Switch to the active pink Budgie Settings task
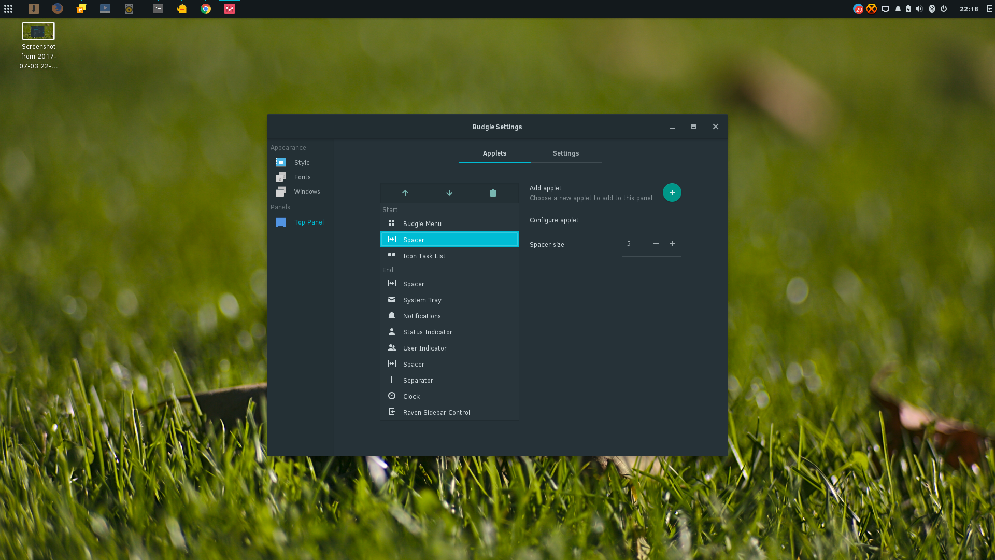Viewport: 995px width, 560px height. point(230,9)
